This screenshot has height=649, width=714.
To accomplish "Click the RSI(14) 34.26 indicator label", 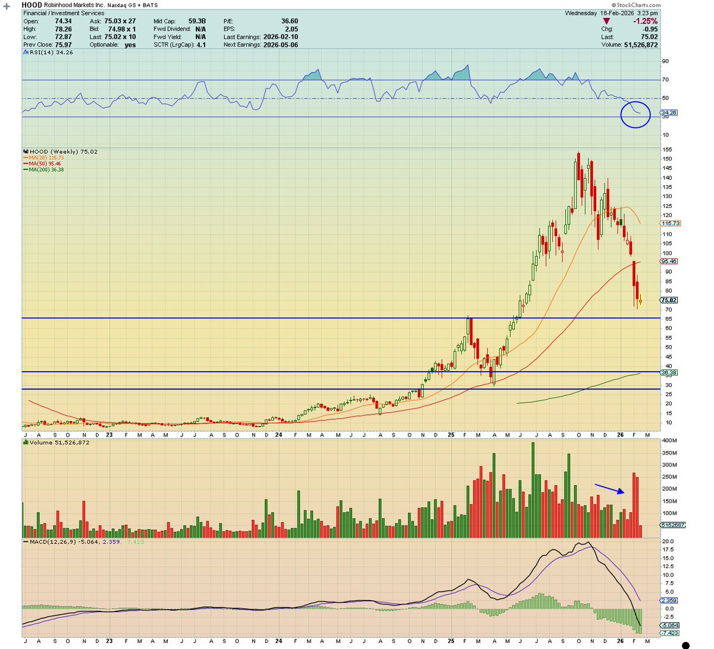I will pyautogui.click(x=50, y=52).
